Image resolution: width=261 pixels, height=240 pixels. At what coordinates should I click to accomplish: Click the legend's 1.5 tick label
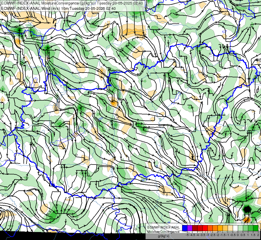click(253, 235)
